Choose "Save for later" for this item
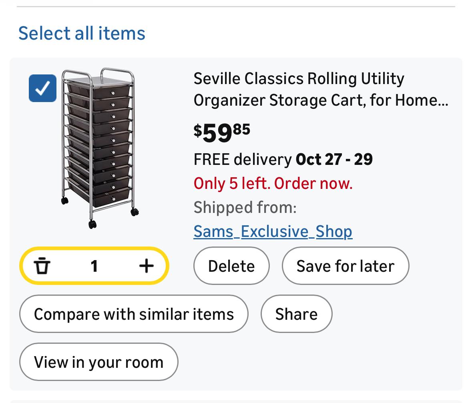The image size is (472, 403). tap(345, 266)
